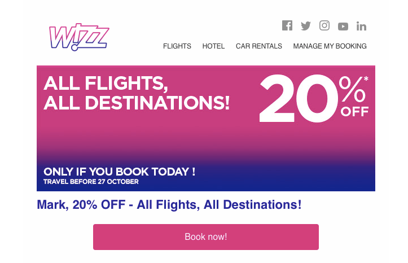Go to the Hotel menu item
This screenshot has width=408, height=263.
coord(213,46)
